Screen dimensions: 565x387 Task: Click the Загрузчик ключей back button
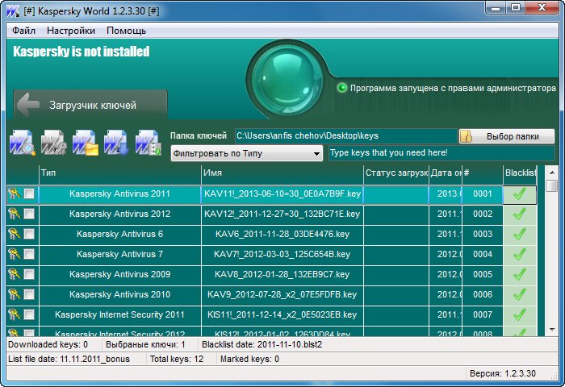pos(90,105)
